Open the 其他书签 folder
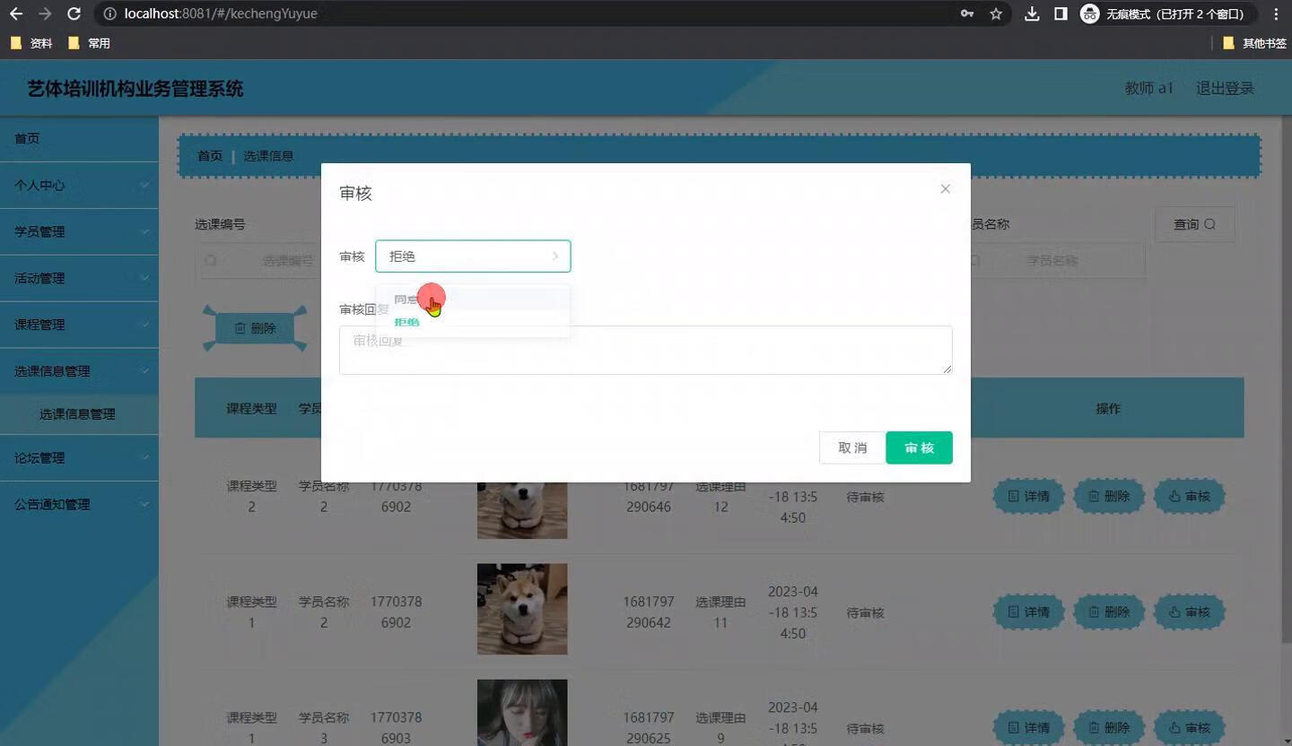The height and width of the screenshot is (746, 1292). click(1255, 43)
